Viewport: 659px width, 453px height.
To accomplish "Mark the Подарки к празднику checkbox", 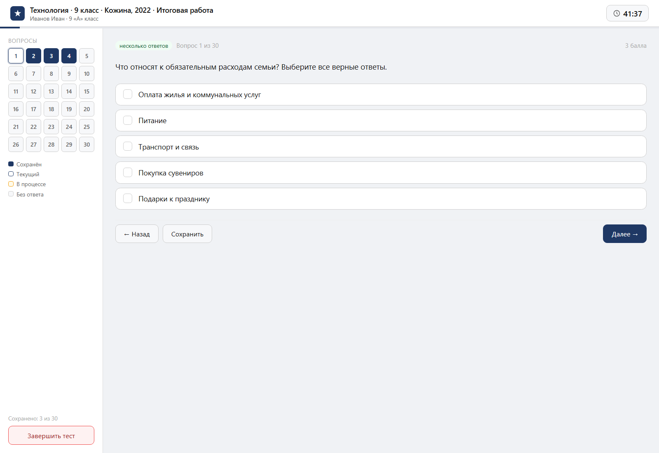I will [128, 198].
